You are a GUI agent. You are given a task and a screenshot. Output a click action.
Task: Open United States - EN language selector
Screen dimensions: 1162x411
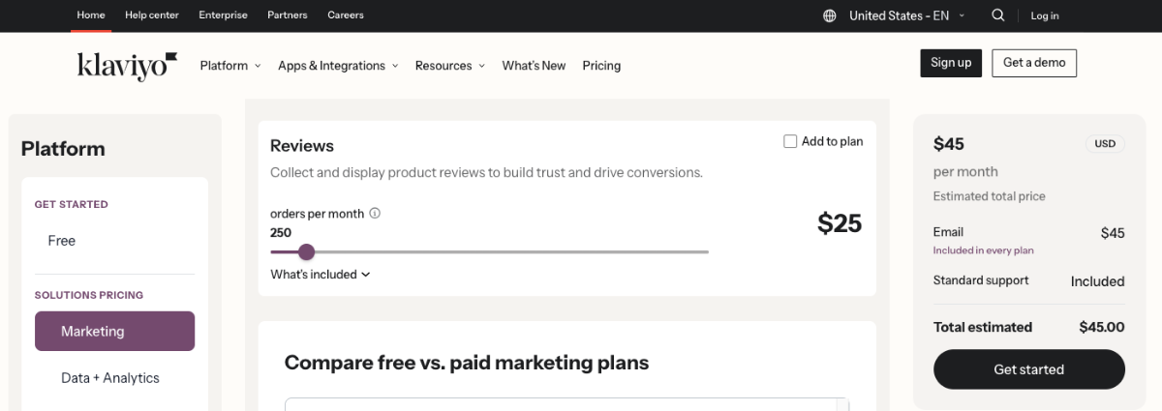tap(907, 15)
